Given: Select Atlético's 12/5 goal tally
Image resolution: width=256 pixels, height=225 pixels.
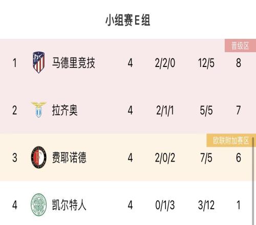Looking at the screenshot, I should coord(206,63).
